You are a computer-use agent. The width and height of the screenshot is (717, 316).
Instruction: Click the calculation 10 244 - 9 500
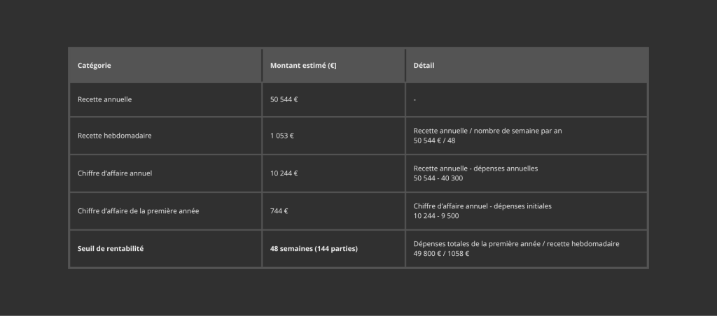436,216
